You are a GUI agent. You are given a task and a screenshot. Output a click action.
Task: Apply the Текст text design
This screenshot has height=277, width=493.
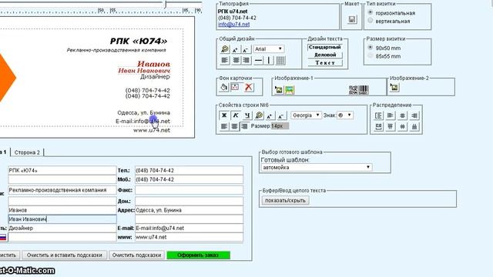point(325,63)
